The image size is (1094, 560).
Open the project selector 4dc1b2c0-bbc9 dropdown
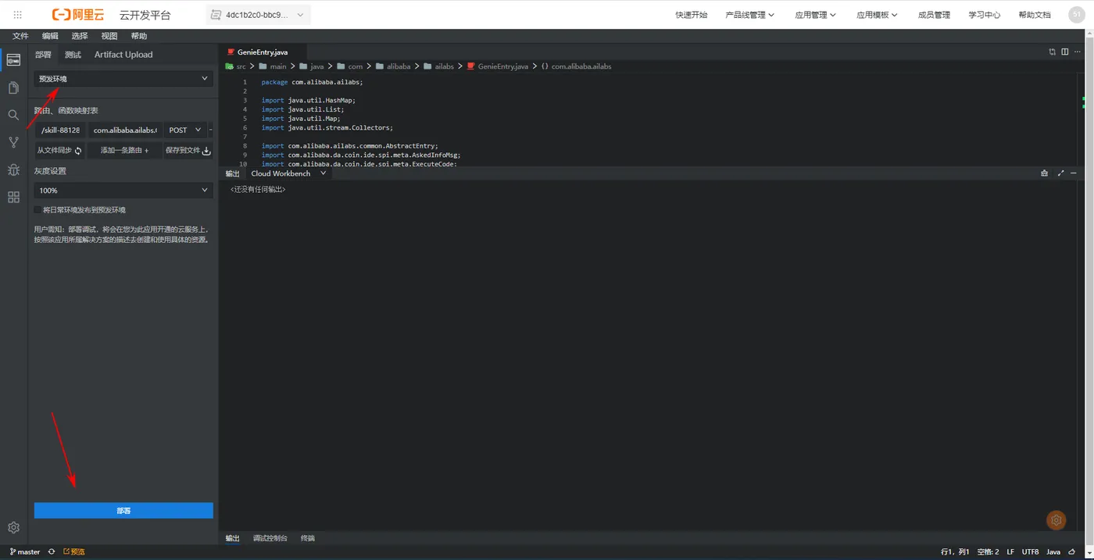pos(258,15)
